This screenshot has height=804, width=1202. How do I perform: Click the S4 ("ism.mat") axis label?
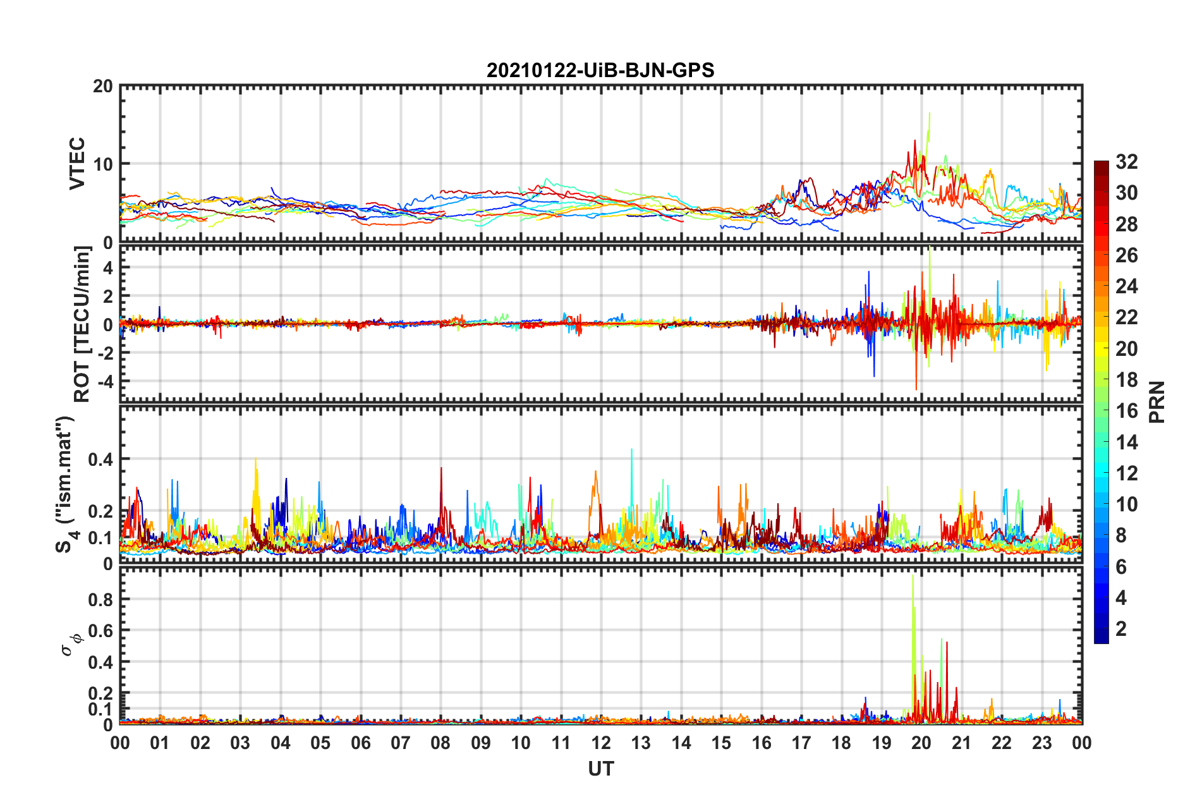click(x=66, y=484)
